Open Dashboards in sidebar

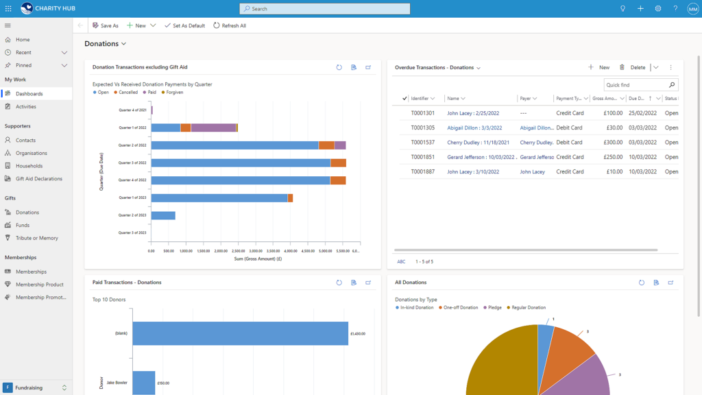tap(36, 93)
